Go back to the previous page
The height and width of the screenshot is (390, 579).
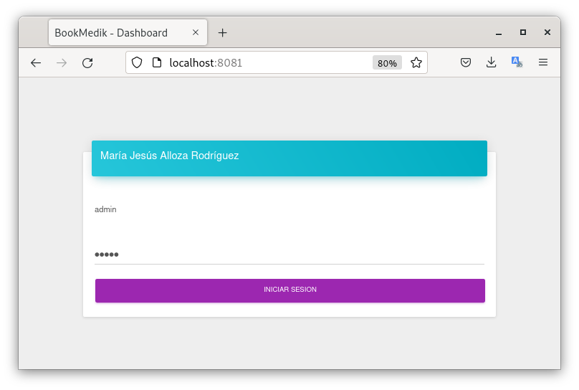point(36,63)
